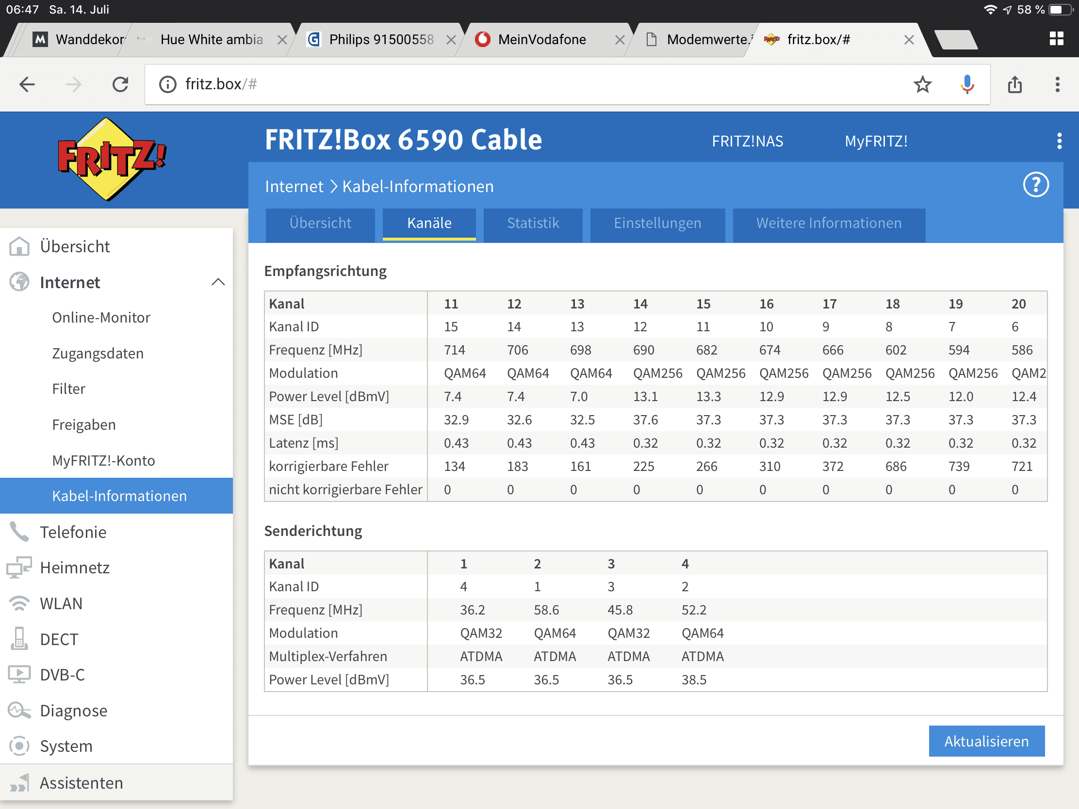The height and width of the screenshot is (809, 1079).
Task: Open FRITZ!Box header three-dot menu
Action: point(1059,141)
